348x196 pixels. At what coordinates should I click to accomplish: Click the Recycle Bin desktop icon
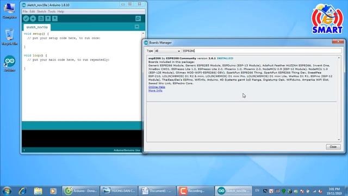pos(10,37)
